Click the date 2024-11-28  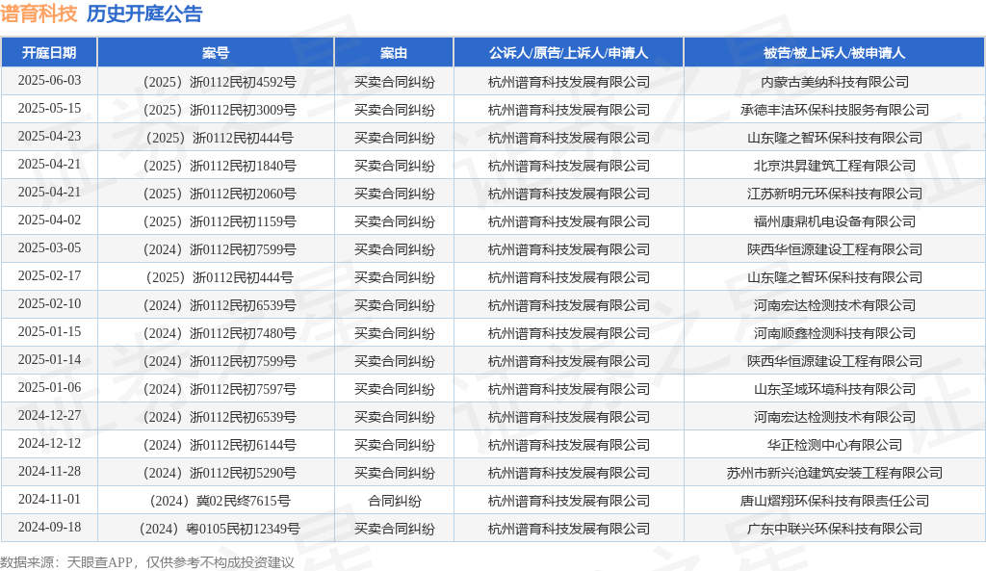point(49,471)
